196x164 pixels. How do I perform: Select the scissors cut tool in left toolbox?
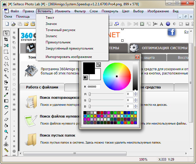tap(6, 45)
